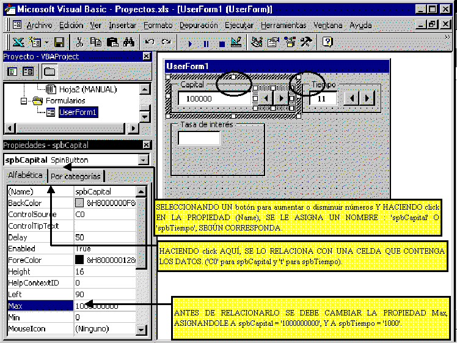
Task: Select the Formularios folder in the tree
Action: 65,101
